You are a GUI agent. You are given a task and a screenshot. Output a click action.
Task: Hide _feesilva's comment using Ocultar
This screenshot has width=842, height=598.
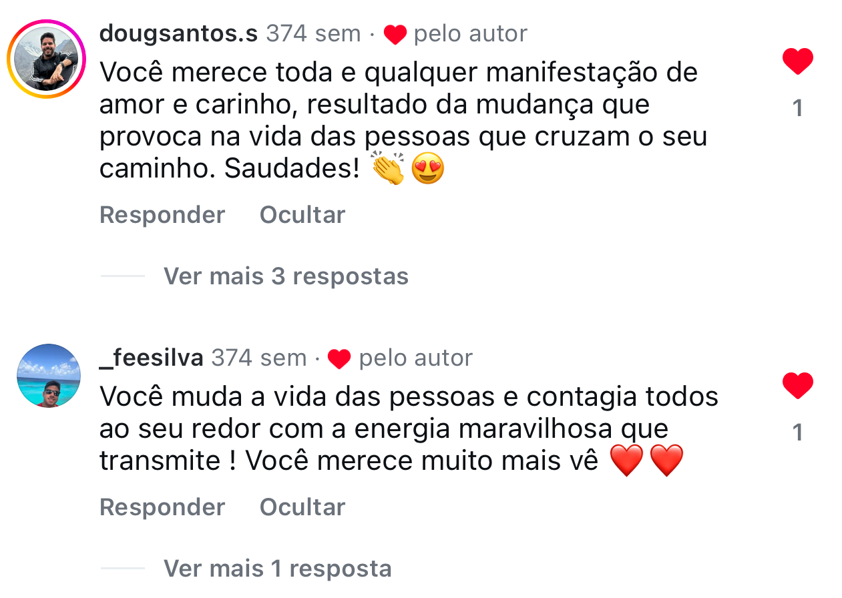302,507
